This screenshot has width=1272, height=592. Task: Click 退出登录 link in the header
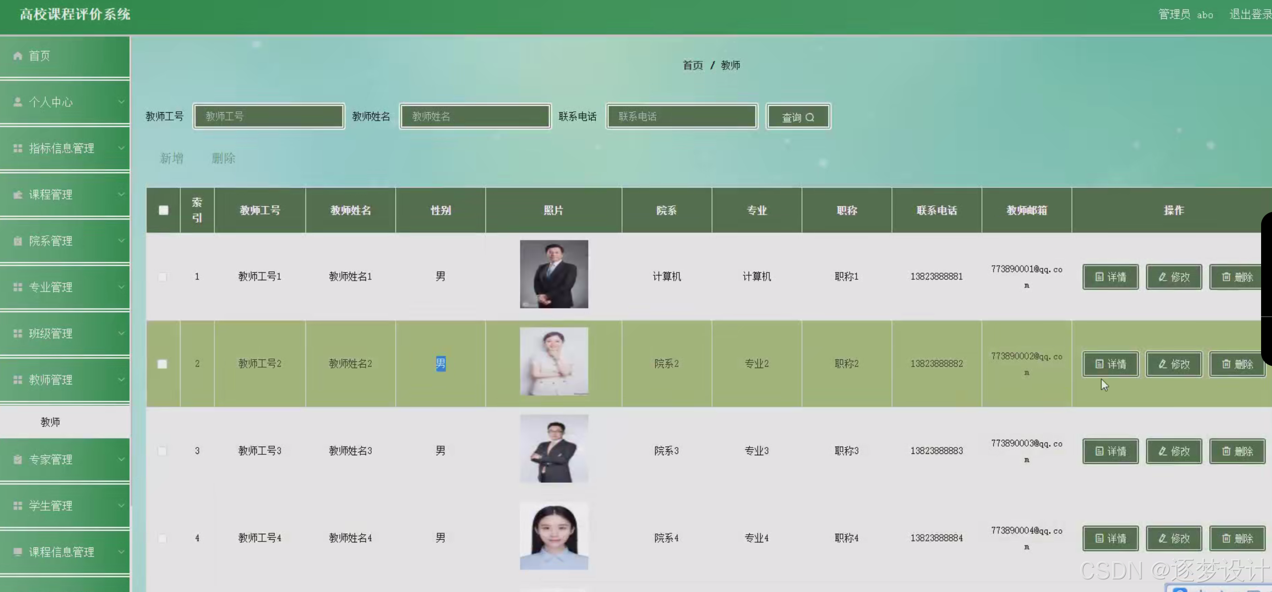tap(1249, 15)
